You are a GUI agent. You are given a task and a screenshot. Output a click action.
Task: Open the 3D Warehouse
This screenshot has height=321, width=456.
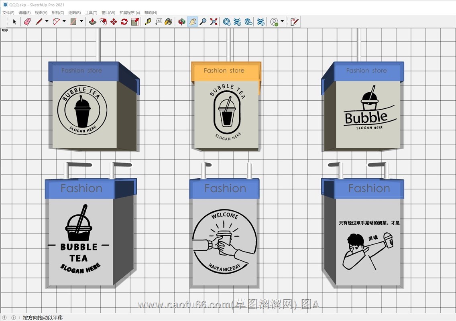coord(227,22)
